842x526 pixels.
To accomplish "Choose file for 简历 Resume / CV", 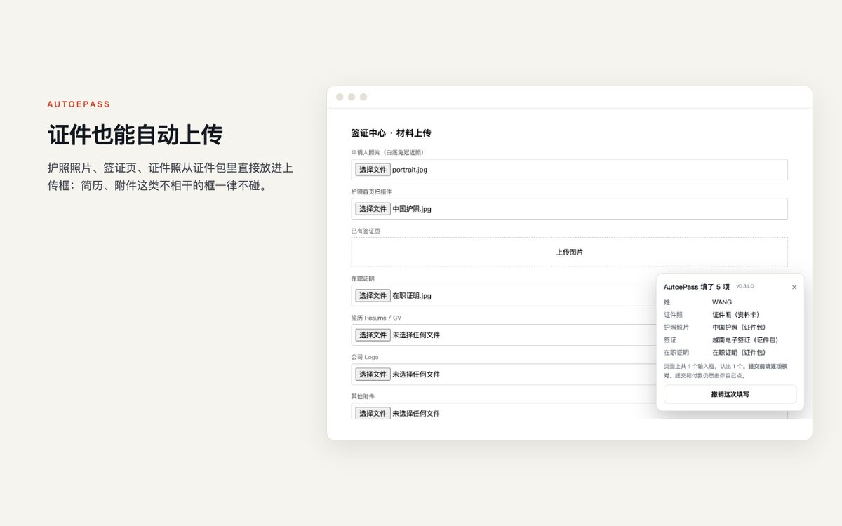I will point(373,335).
